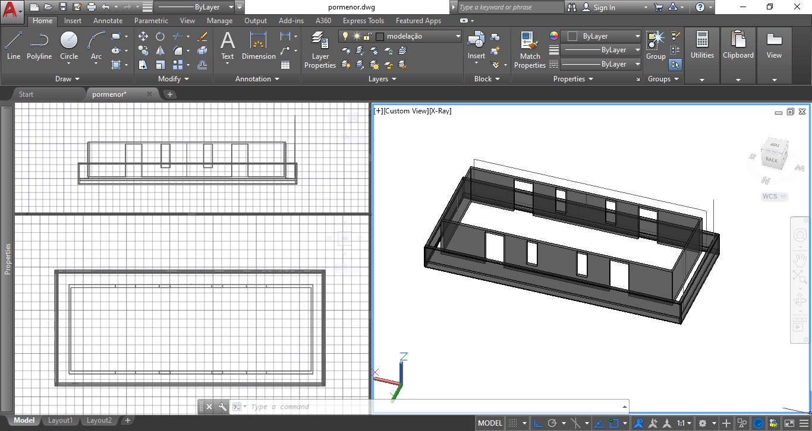The image size is (812, 431).
Task: Toggle object snap tracking in status bar
Action: click(x=599, y=423)
